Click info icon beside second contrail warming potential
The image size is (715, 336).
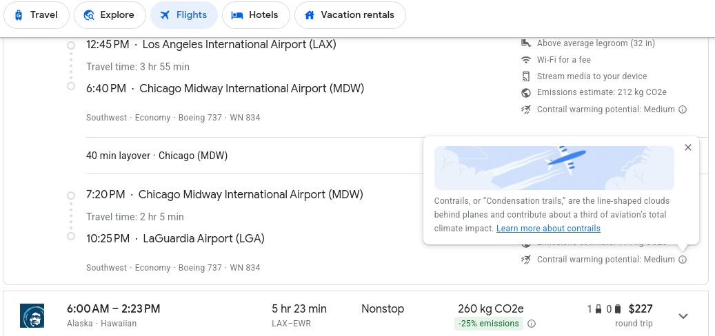pos(683,260)
